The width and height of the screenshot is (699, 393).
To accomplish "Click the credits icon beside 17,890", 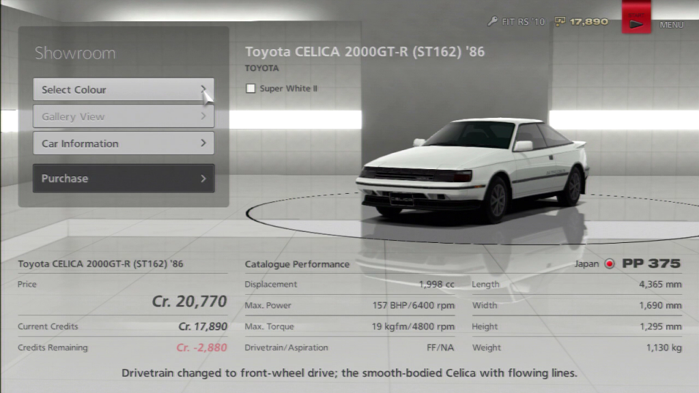I will 560,21.
